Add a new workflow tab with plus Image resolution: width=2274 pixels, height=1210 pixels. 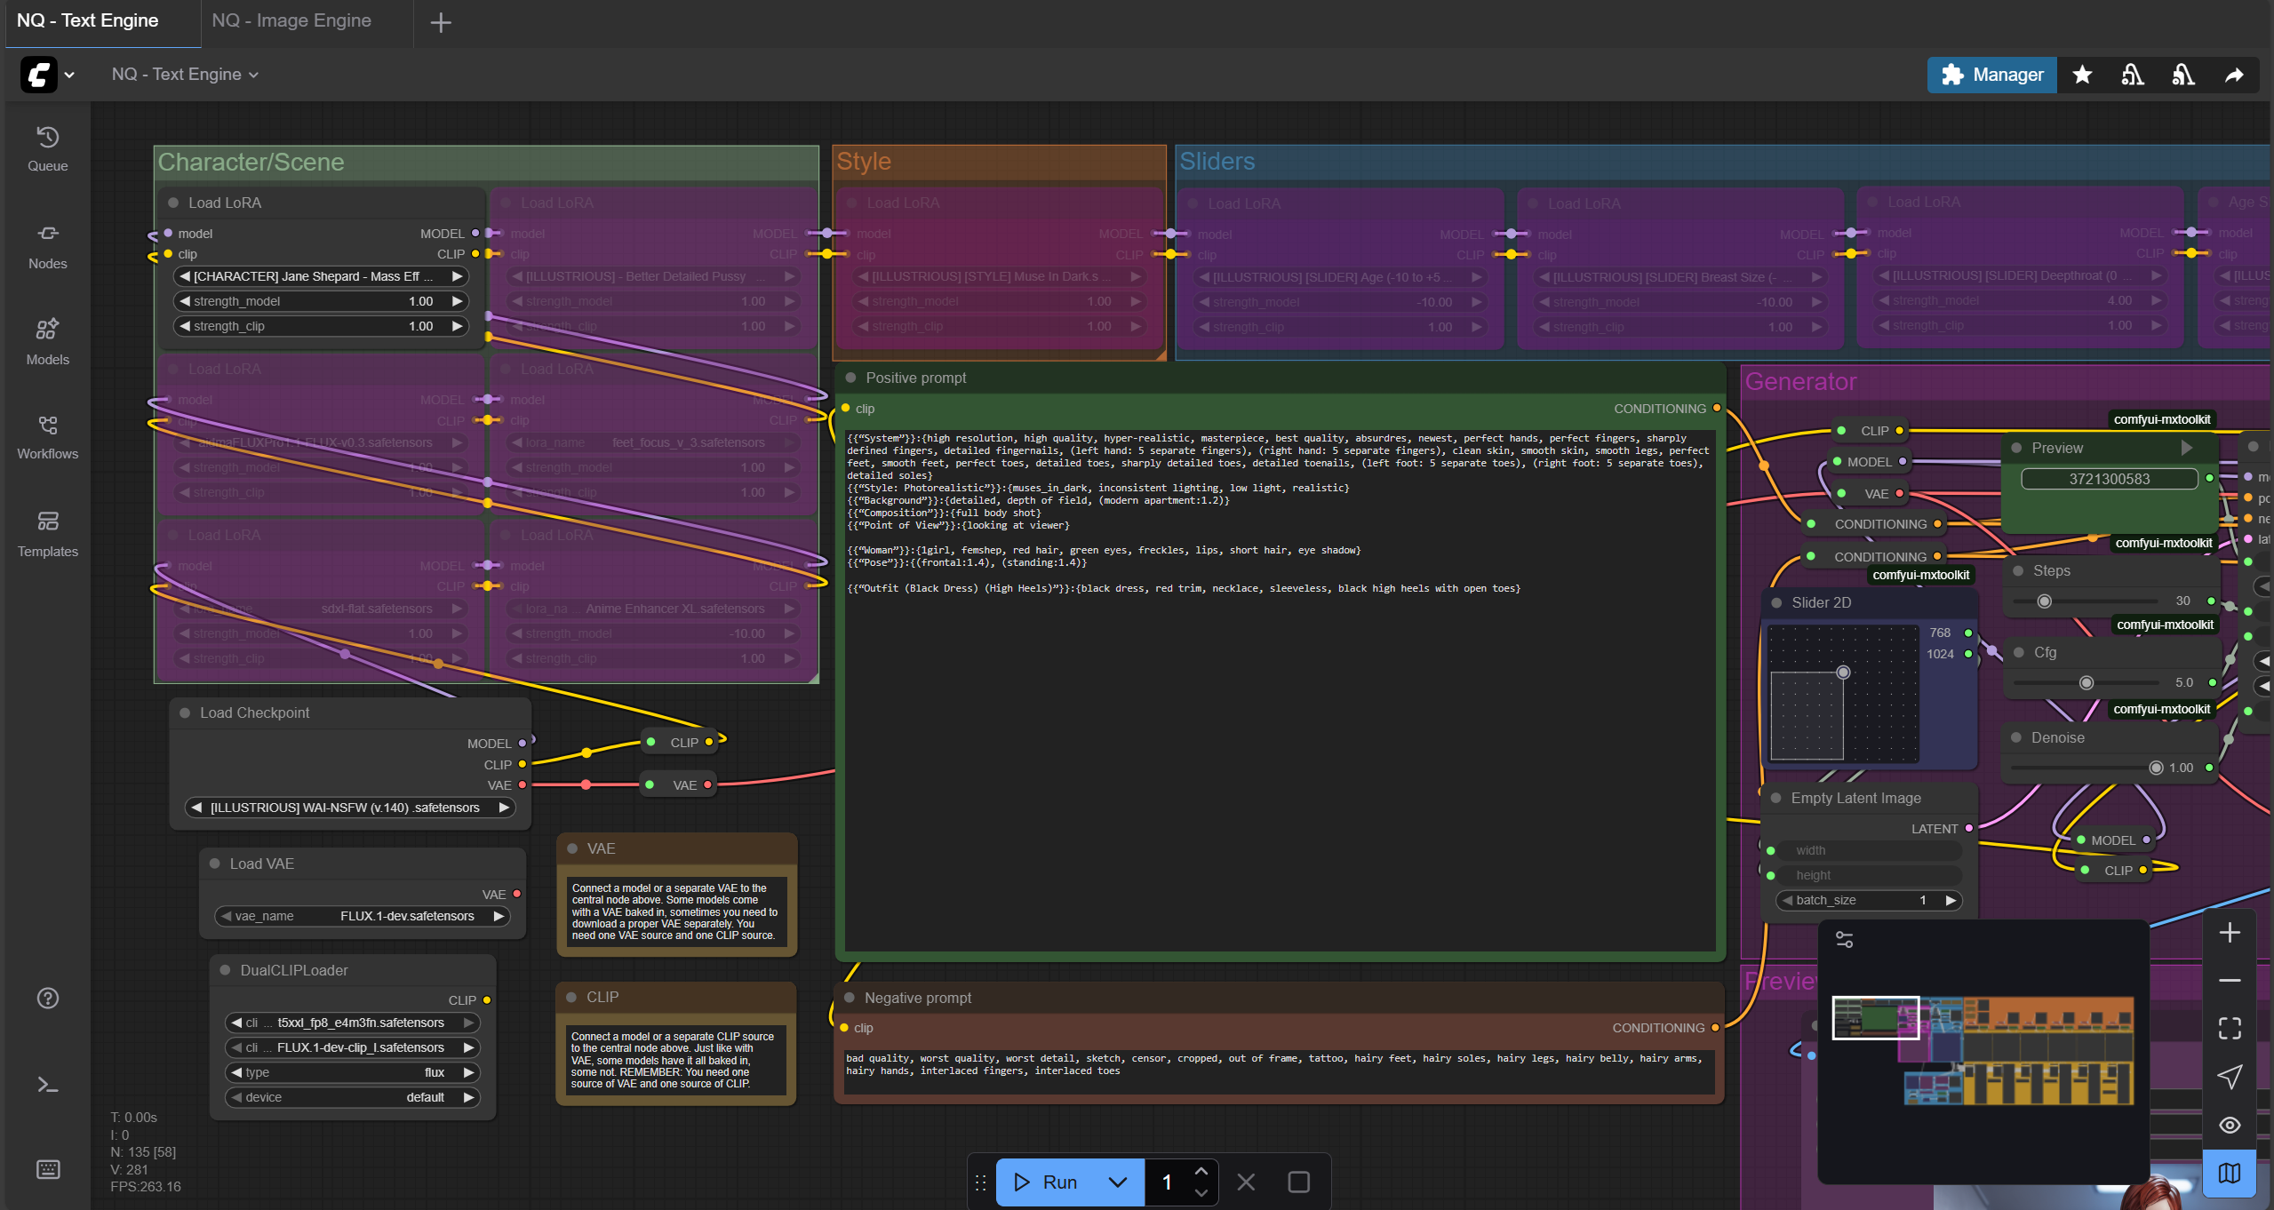click(x=441, y=22)
